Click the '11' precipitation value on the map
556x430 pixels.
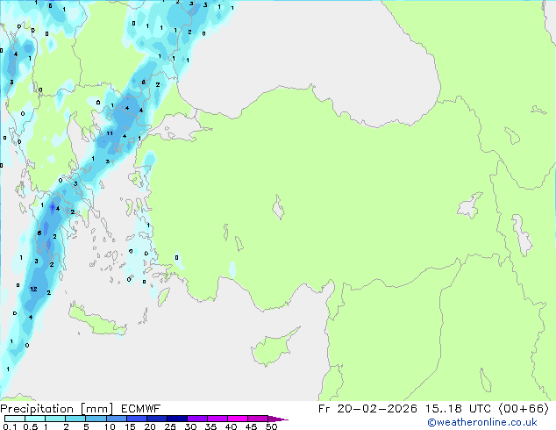tap(110, 133)
